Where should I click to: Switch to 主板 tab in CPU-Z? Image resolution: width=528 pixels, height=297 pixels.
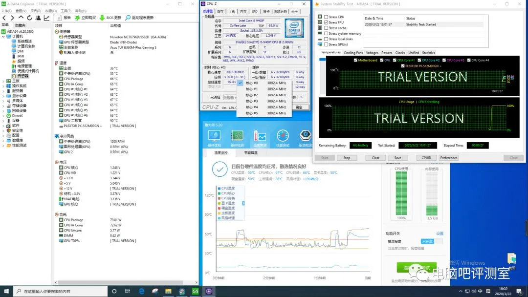point(232,11)
